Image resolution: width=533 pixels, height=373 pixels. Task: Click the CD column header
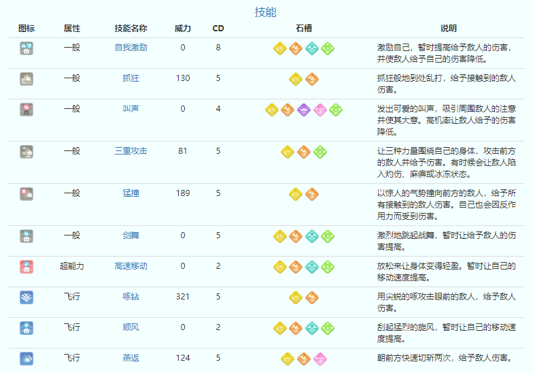pos(218,29)
